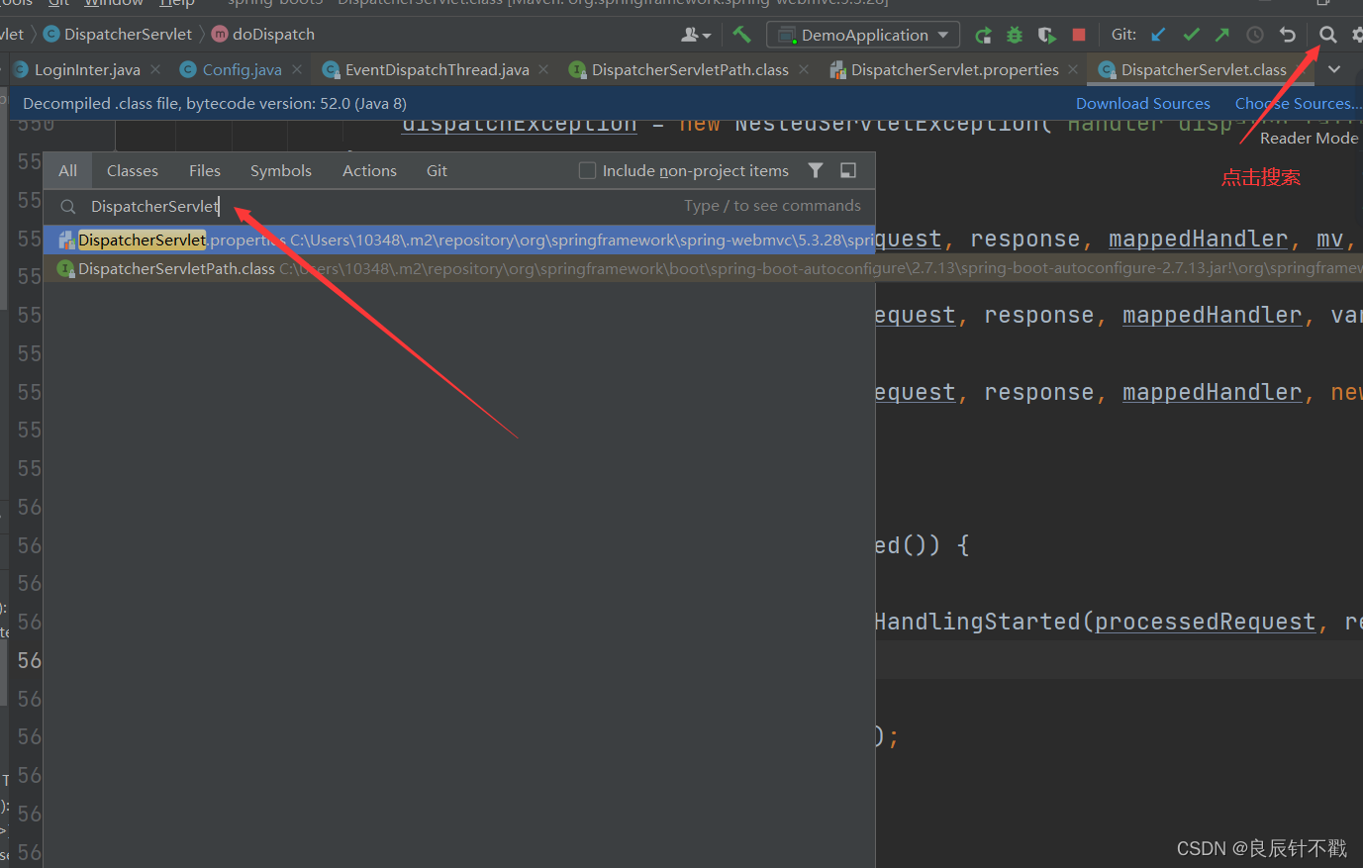Click the DispatcherServlet breadcrumb
The width and height of the screenshot is (1363, 868).
(x=119, y=35)
